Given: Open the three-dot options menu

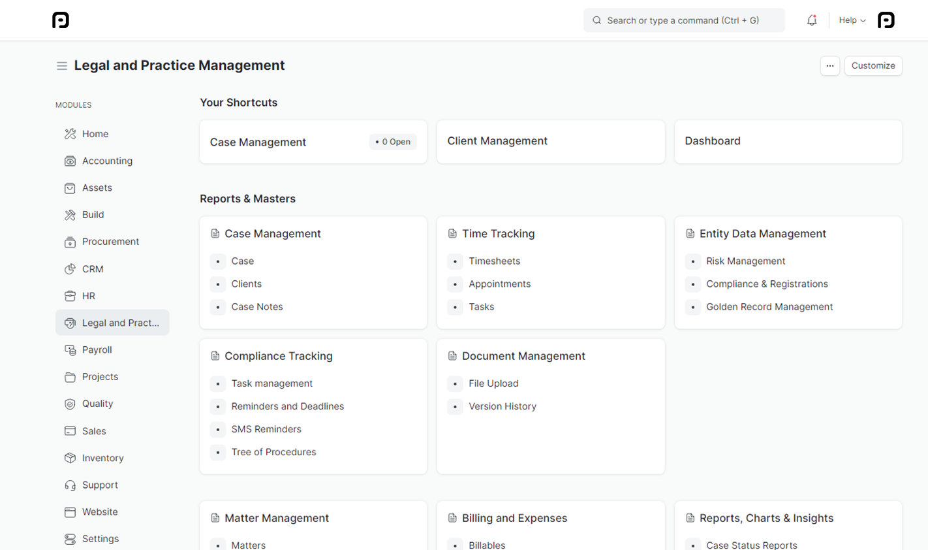Looking at the screenshot, I should click(x=829, y=66).
